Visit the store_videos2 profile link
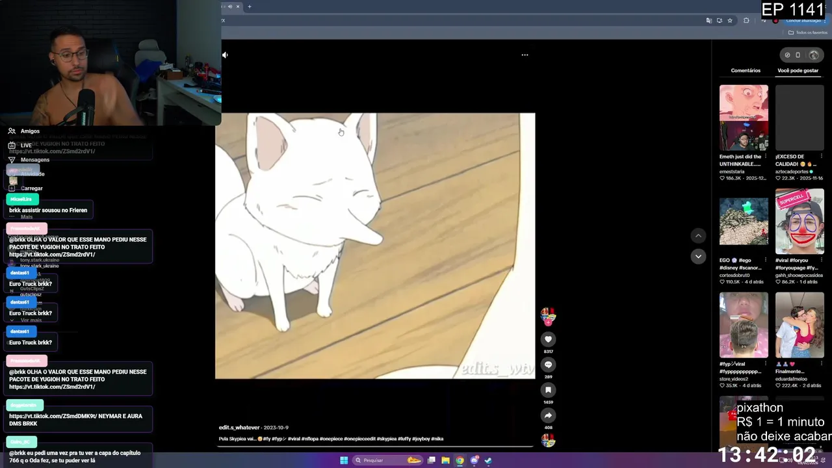The height and width of the screenshot is (468, 832). [734, 379]
